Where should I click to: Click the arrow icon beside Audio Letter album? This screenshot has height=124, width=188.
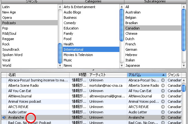(163, 112)
